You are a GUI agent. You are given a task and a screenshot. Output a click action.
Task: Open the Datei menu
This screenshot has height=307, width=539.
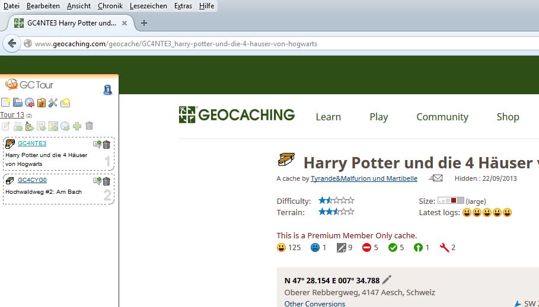[x=11, y=6]
